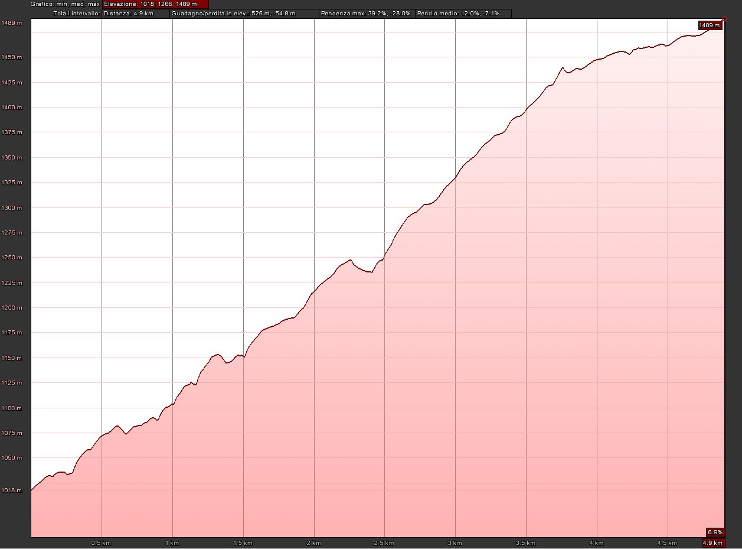Click the 1489 m label on elevation axis
The width and height of the screenshot is (742, 549).
pos(12,23)
